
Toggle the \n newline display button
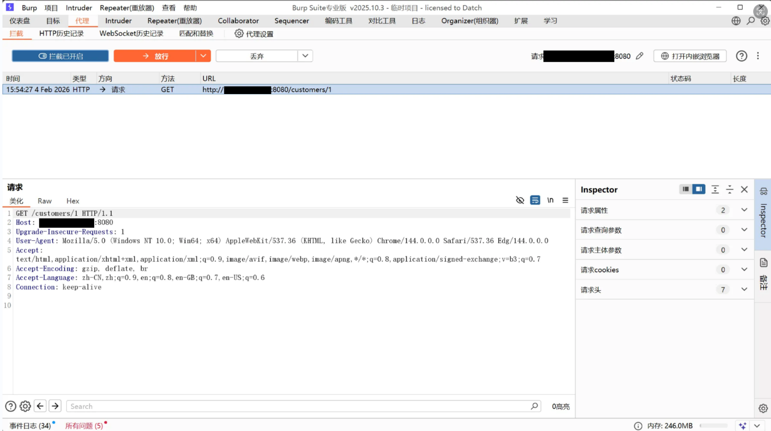550,200
